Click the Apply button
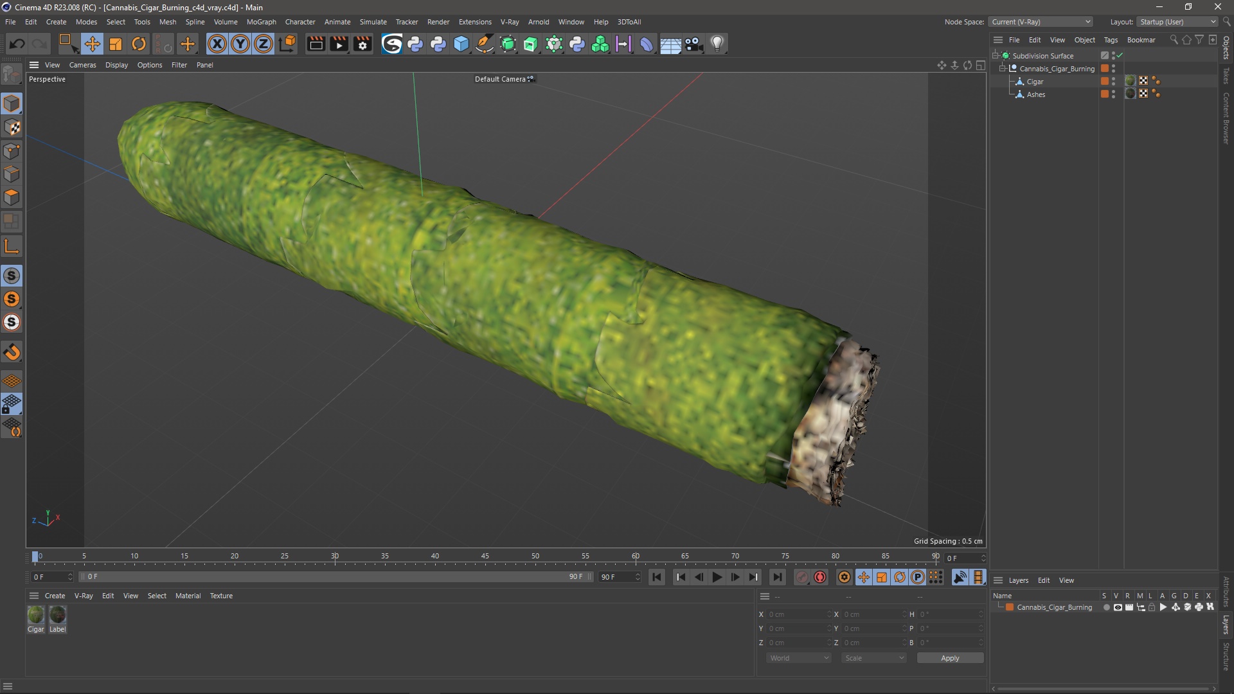 point(950,658)
